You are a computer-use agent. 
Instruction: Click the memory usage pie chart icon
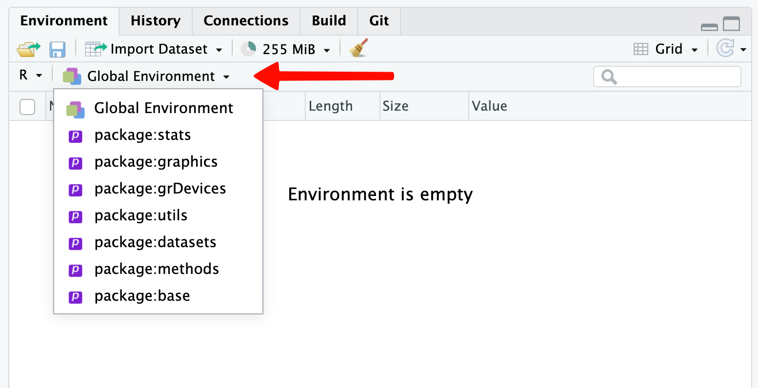249,49
